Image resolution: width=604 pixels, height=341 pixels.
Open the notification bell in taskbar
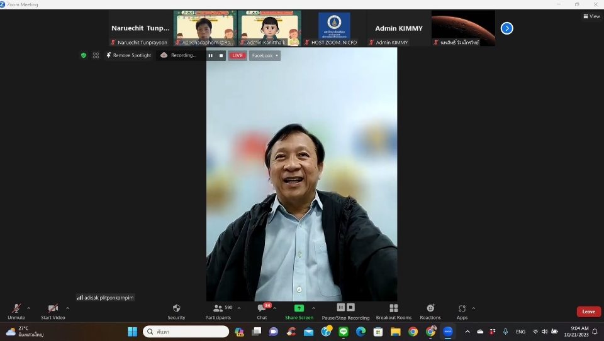(595, 332)
